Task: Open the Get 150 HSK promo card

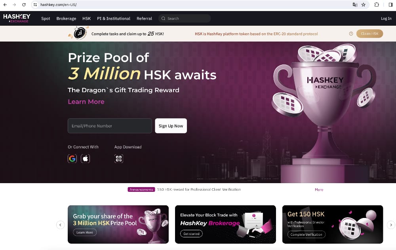Action: (x=332, y=225)
